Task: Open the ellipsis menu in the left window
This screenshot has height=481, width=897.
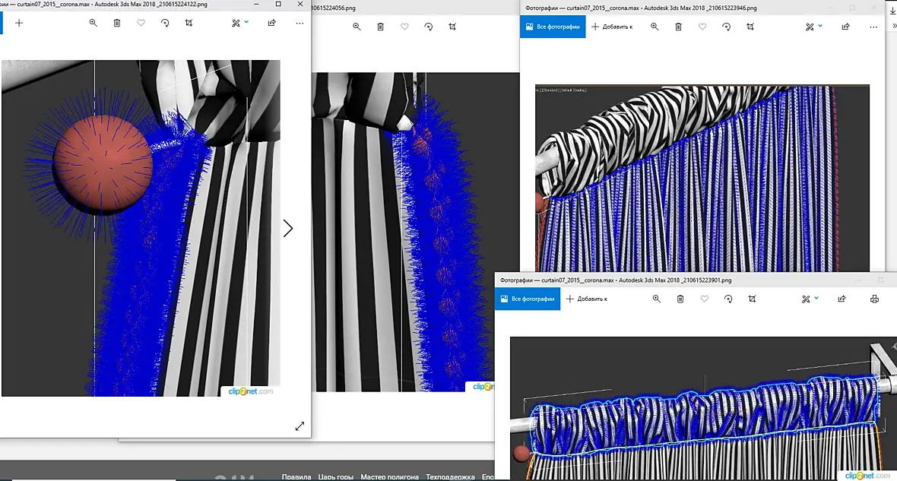Action: coord(300,23)
